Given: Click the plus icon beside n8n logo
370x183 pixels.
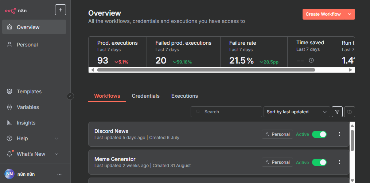Looking at the screenshot, I should click(x=61, y=10).
